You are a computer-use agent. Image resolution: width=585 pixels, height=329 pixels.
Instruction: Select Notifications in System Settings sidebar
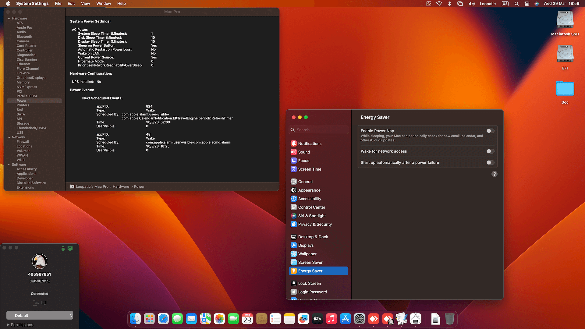310,143
